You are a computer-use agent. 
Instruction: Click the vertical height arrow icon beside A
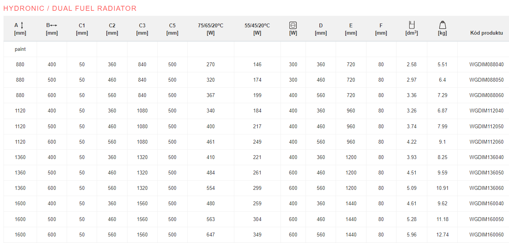pos(22,25)
